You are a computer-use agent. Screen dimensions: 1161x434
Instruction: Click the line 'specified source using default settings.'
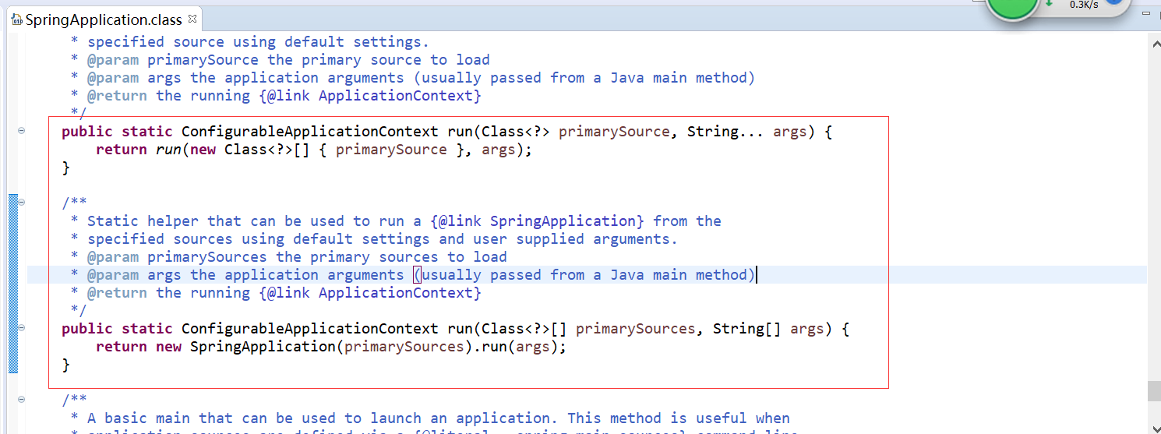[x=249, y=42]
